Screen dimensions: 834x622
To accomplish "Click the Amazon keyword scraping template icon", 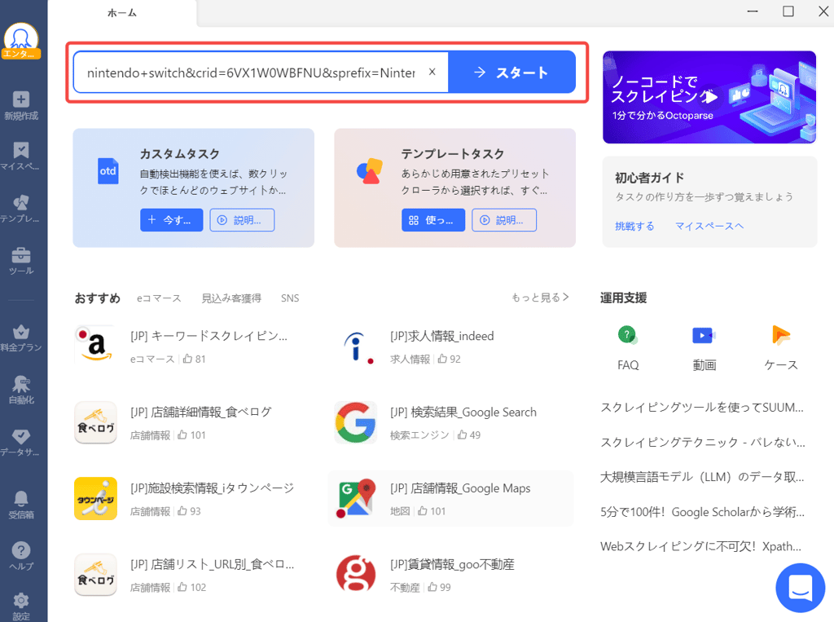I will 96,345.
